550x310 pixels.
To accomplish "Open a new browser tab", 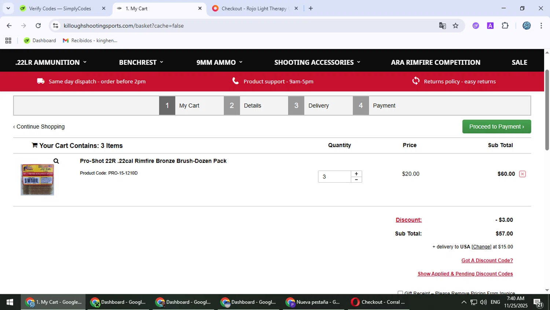I will click(311, 8).
